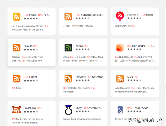The image size is (166, 126).
Task: Click the Easy to RSS orange icon
Action: point(17,48)
